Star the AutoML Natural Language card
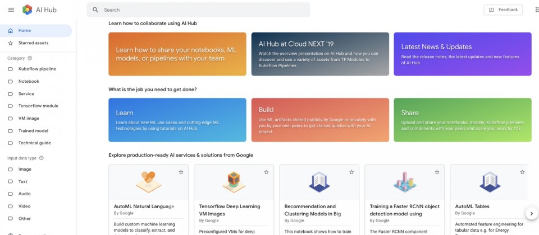539x235 pixels. click(181, 172)
